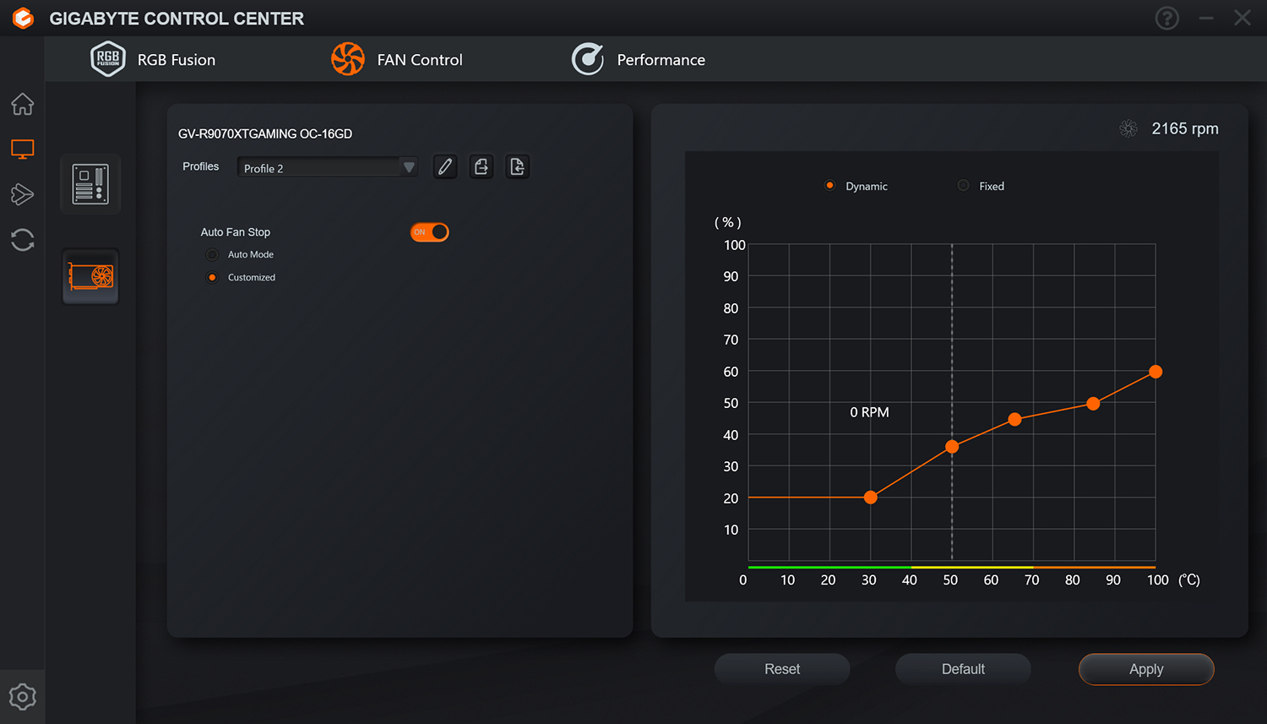Select the fan curve point at 30°C
Image resolution: width=1267 pixels, height=724 pixels.
(x=871, y=498)
